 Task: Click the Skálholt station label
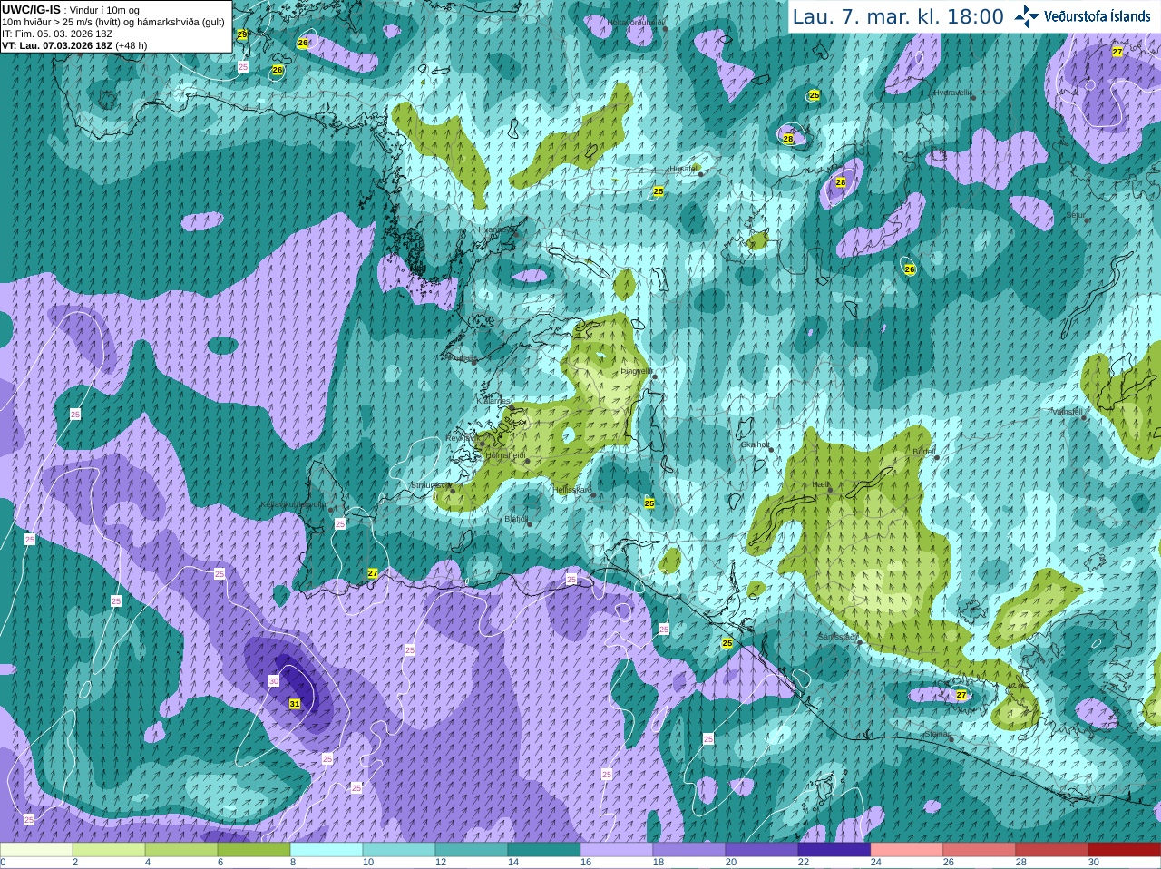click(x=755, y=444)
